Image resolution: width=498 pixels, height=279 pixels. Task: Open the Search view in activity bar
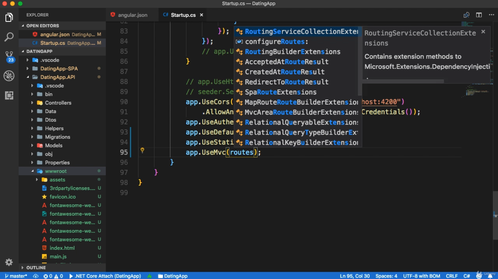pyautogui.click(x=9, y=37)
